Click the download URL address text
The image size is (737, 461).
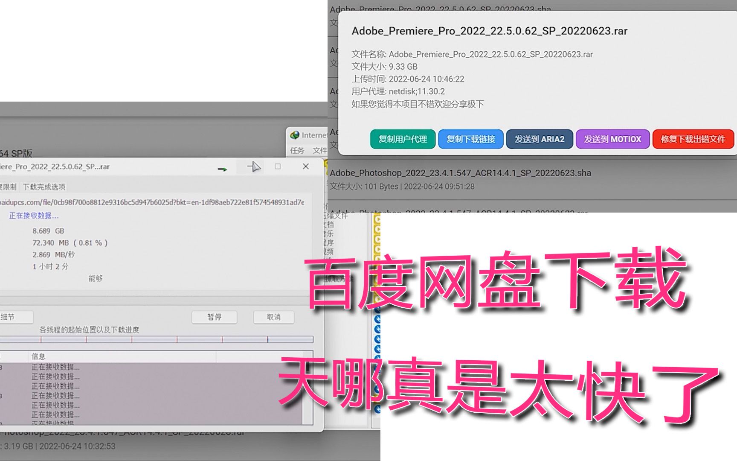pos(151,202)
